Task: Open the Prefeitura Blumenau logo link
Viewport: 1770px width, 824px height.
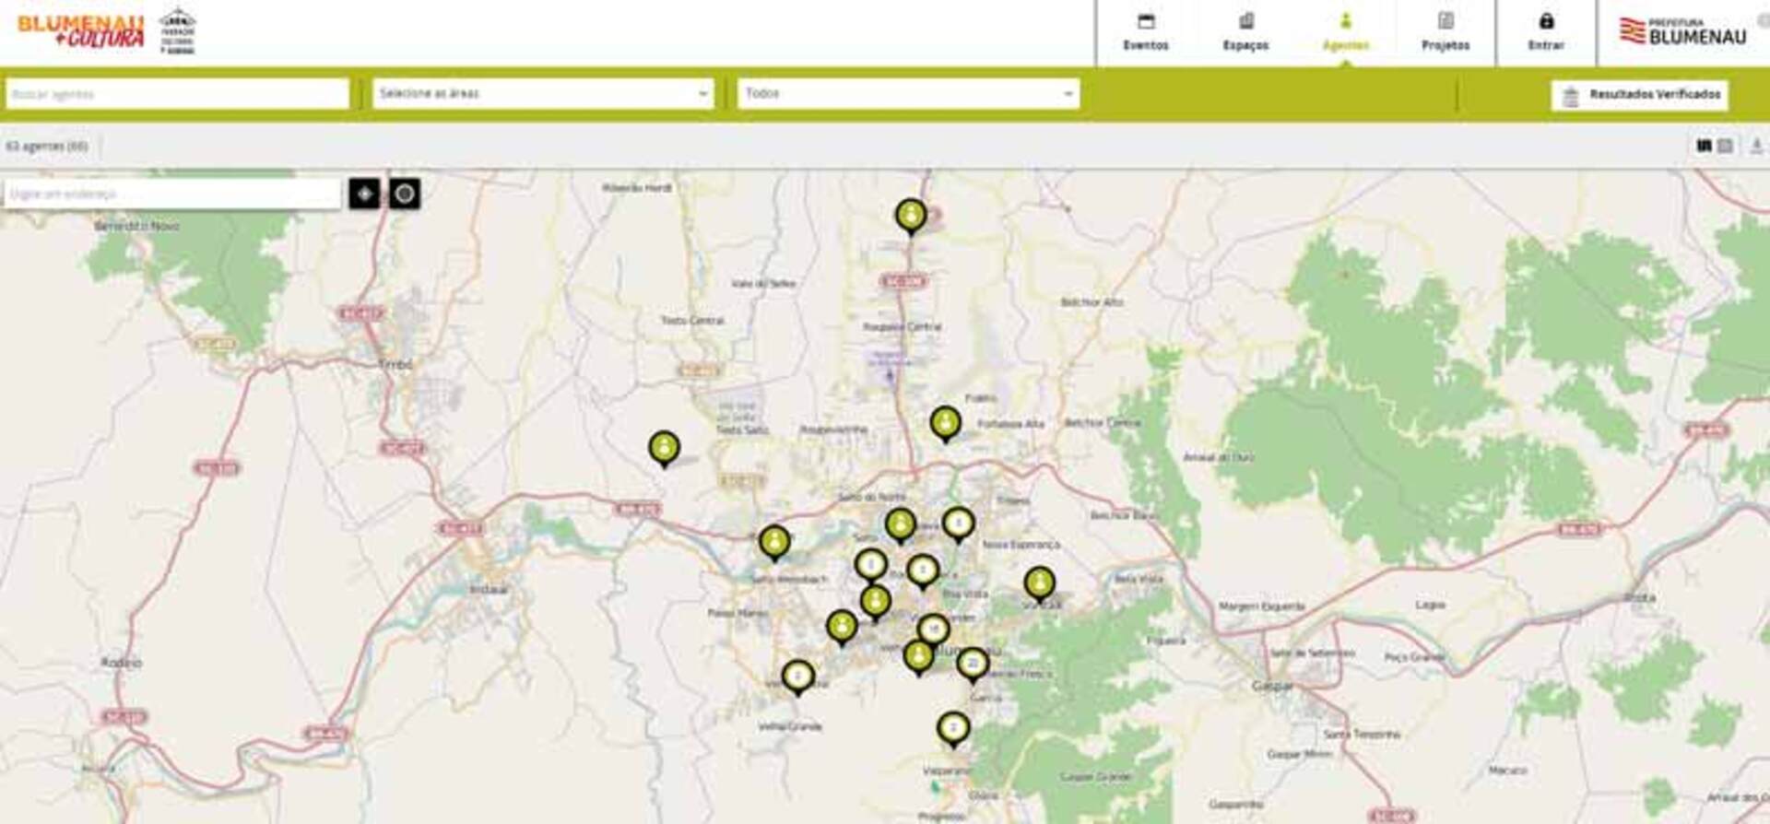Action: [1682, 32]
